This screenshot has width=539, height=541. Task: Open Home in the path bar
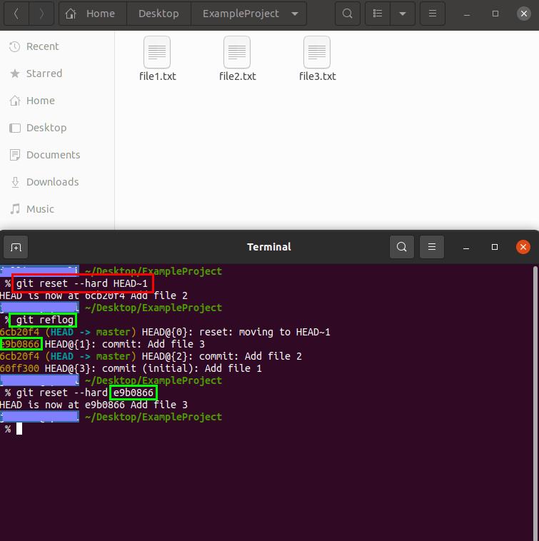[93, 14]
